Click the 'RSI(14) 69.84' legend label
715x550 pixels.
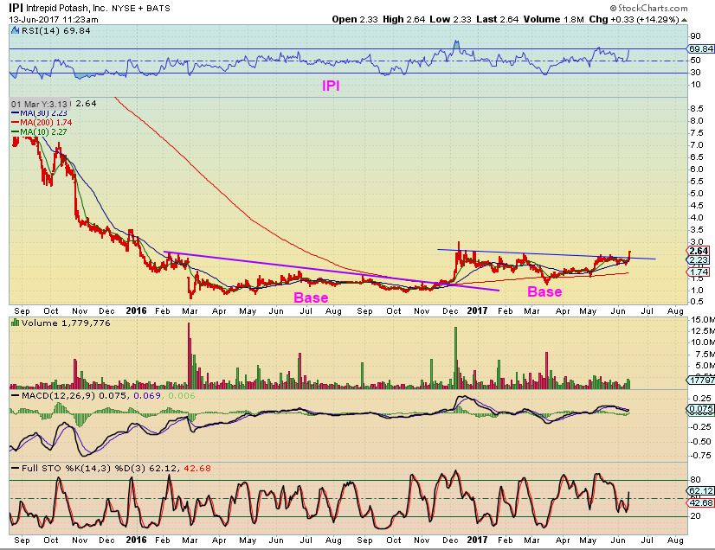(x=55, y=30)
